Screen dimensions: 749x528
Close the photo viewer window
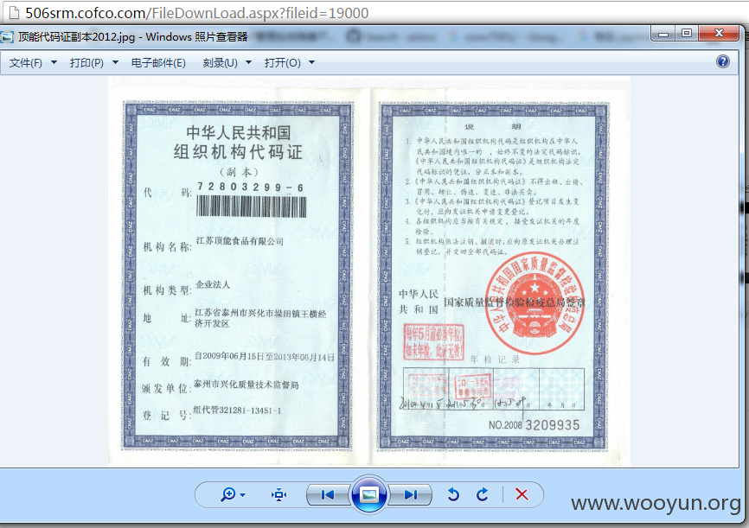tap(719, 34)
